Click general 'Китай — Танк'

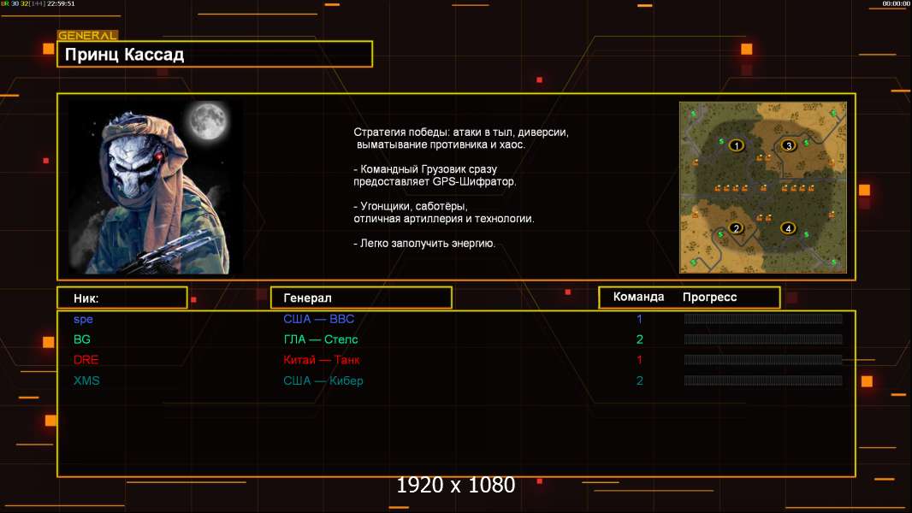[x=322, y=360]
